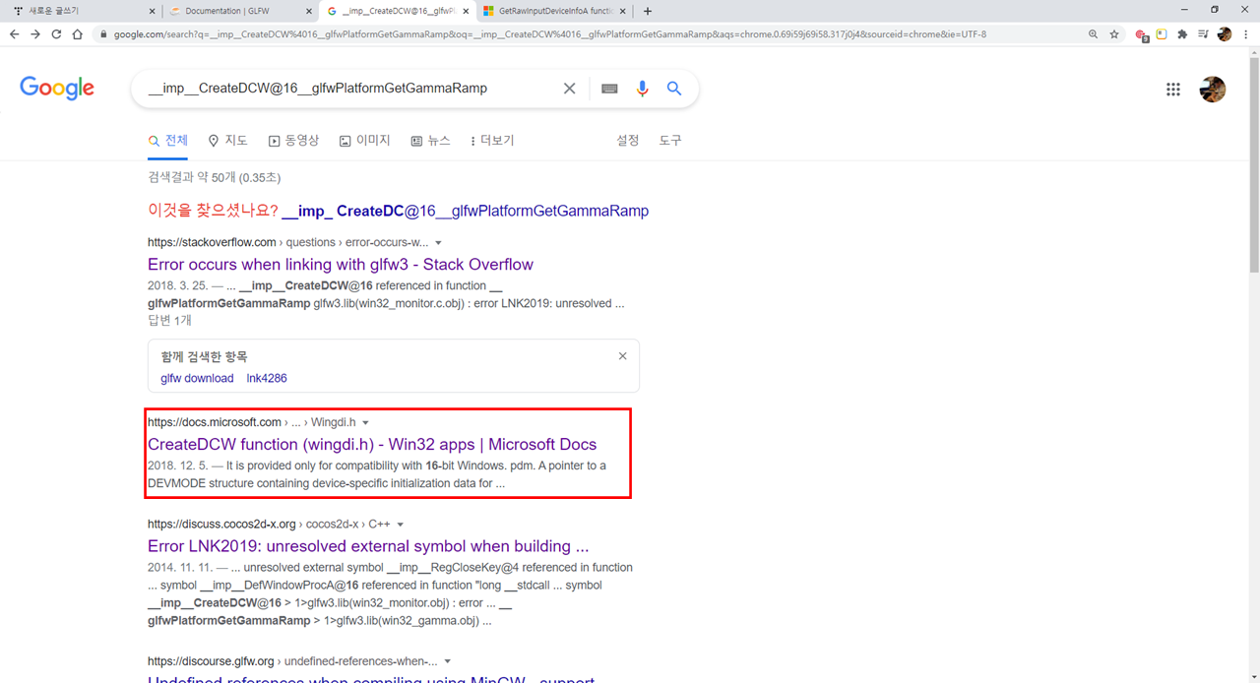Open 'Error LNK2019: unresolved external symbol' result

click(368, 546)
